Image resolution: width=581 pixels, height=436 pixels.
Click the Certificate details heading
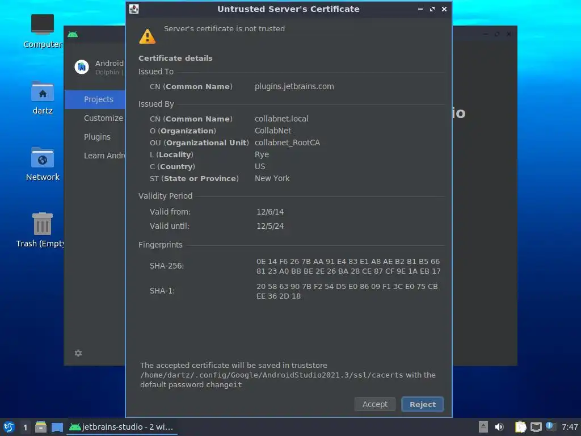(175, 58)
